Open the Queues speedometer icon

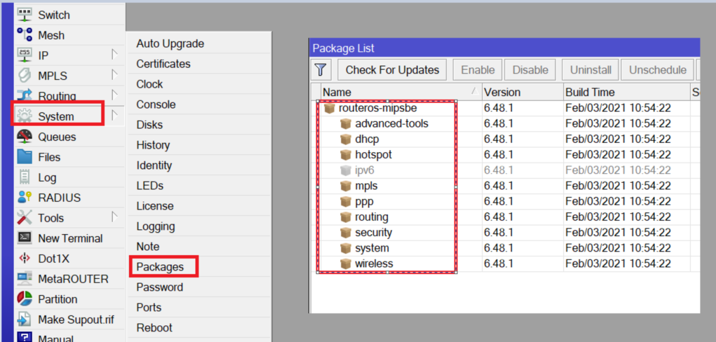coord(25,136)
